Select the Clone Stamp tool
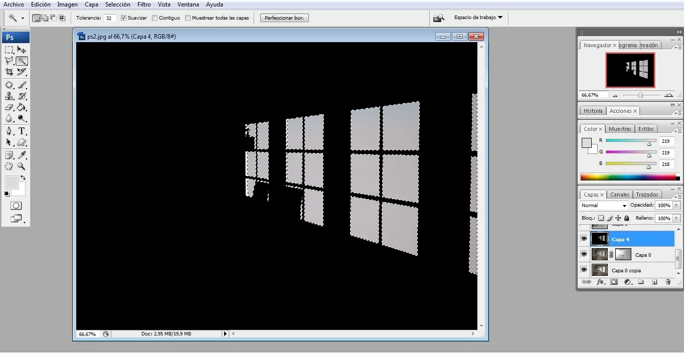The image size is (685, 353). 9,96
